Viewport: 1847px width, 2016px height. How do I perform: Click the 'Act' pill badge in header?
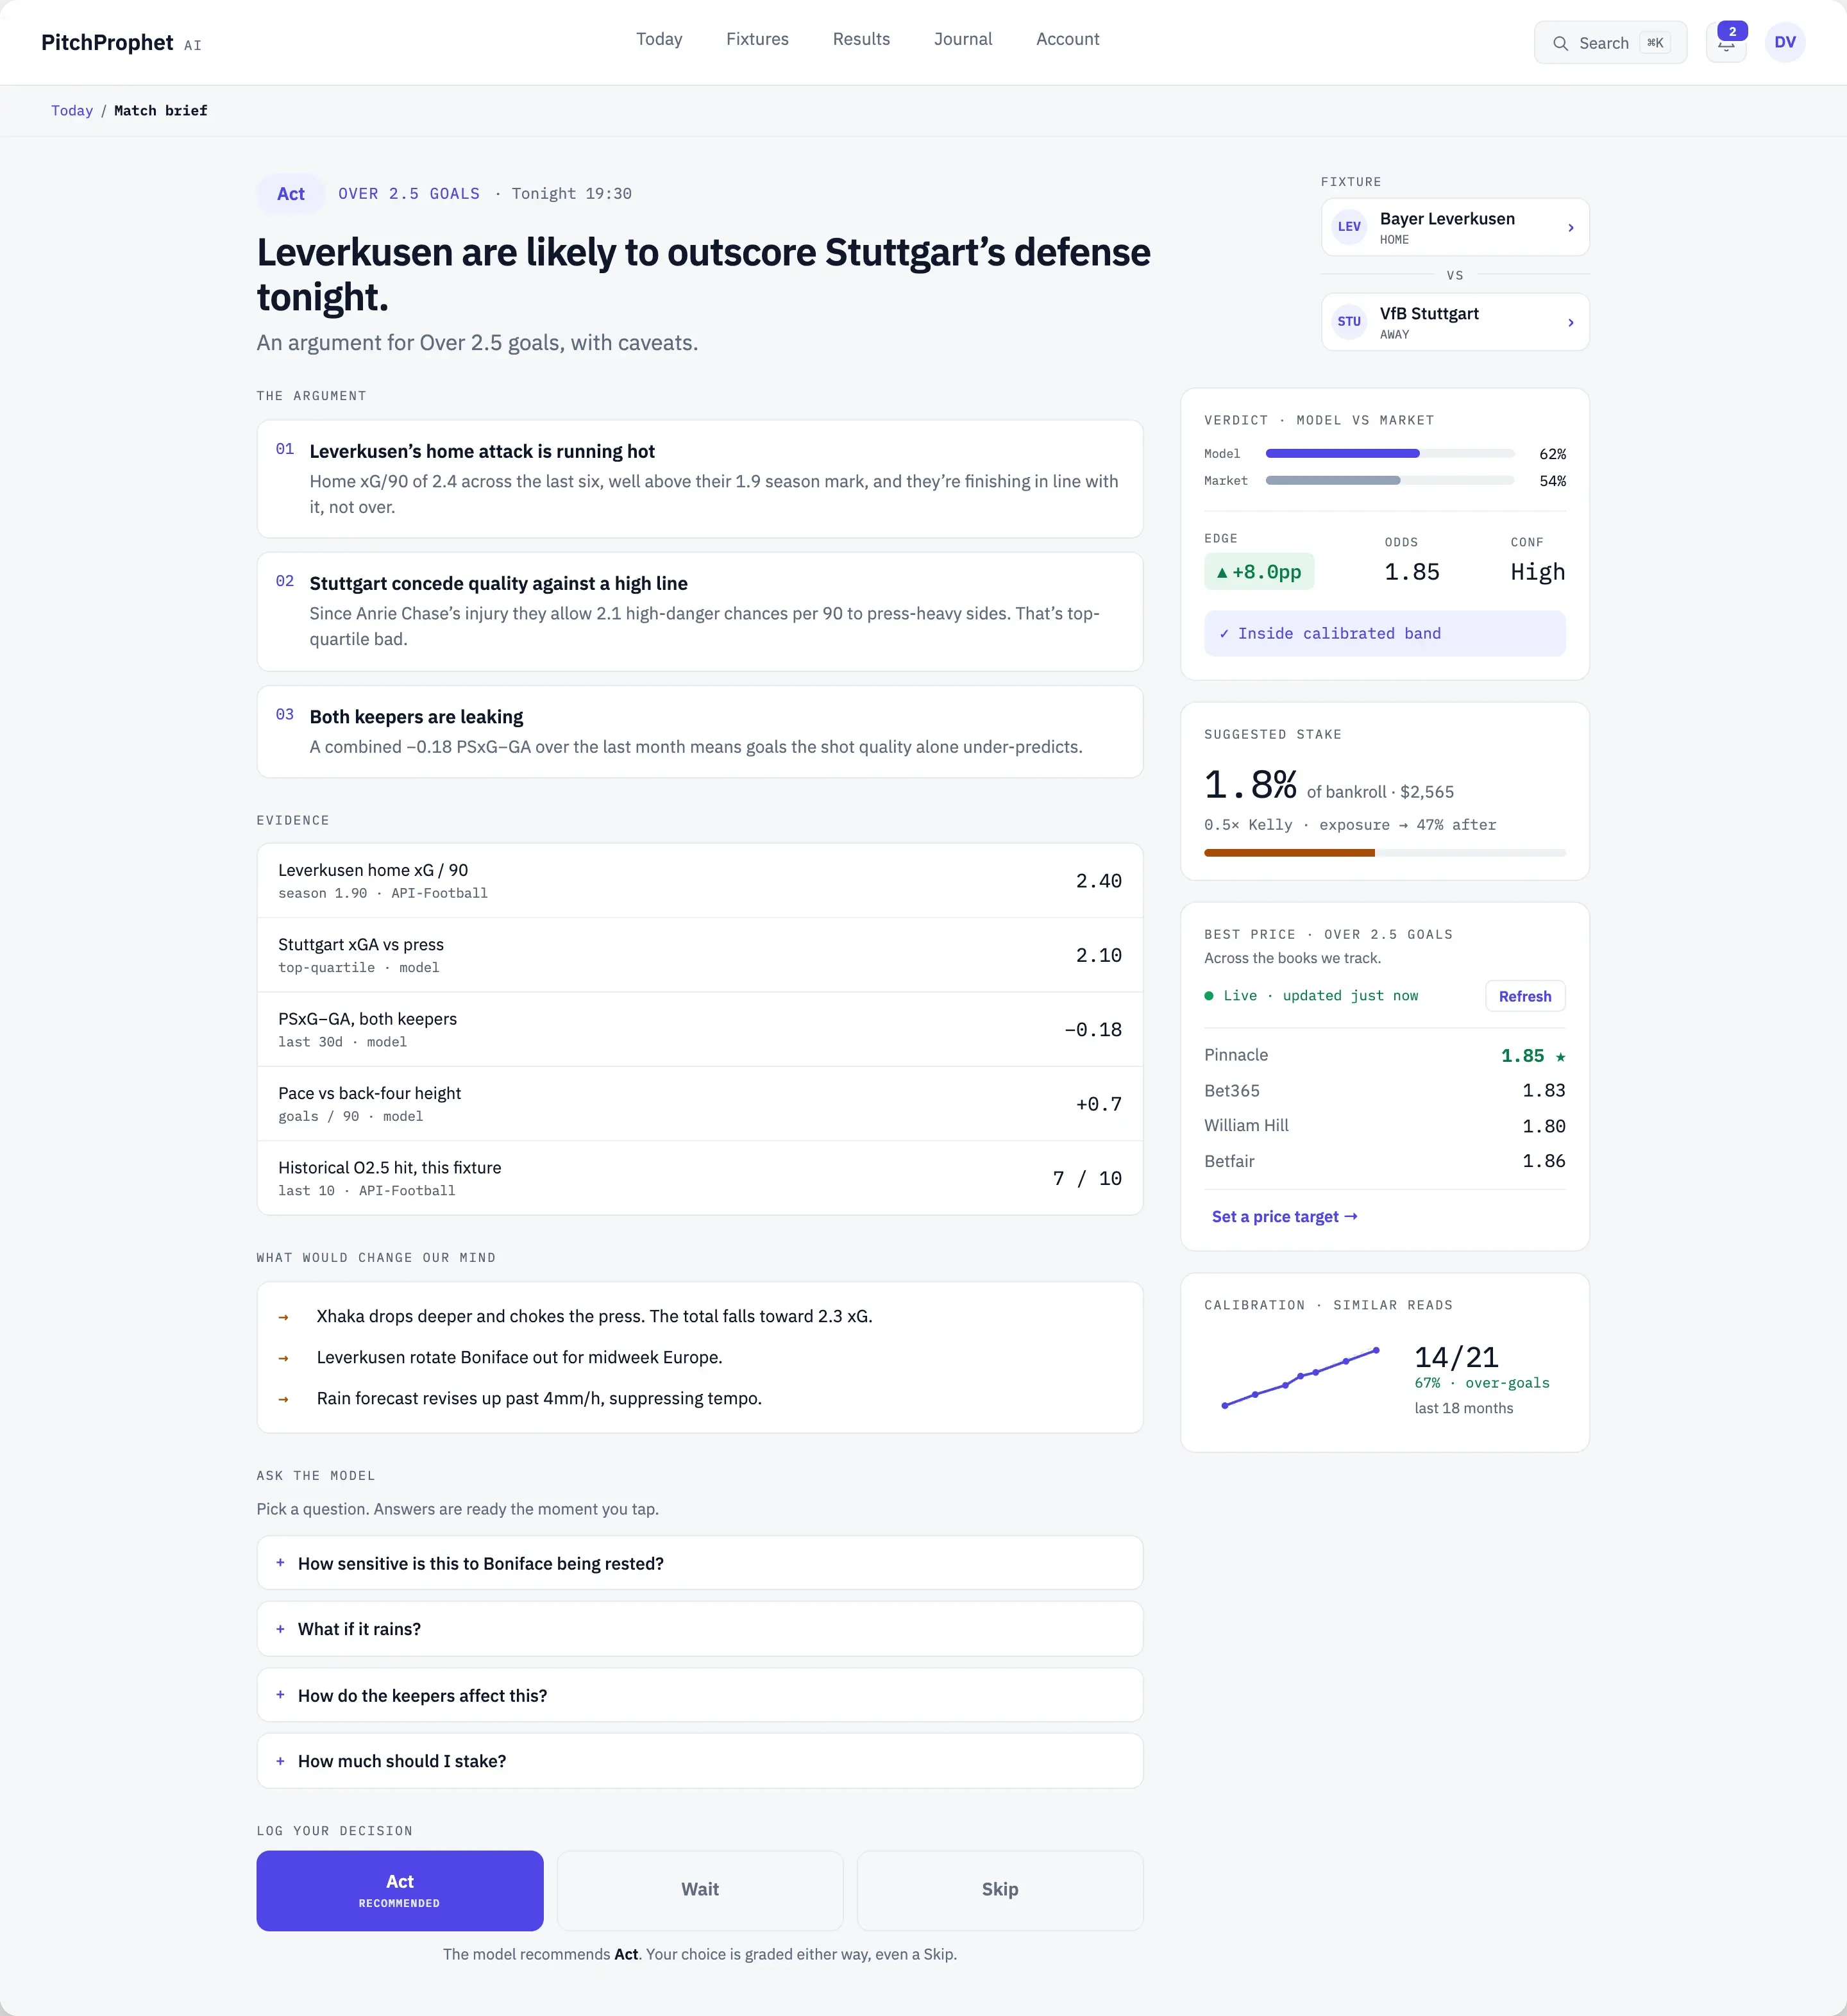point(290,194)
